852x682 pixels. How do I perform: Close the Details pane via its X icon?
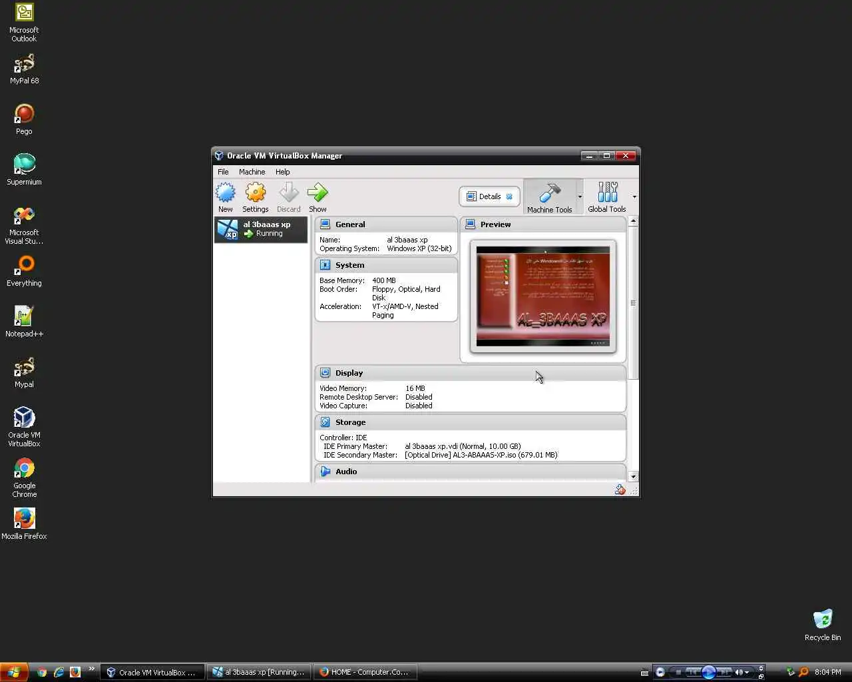tap(509, 196)
